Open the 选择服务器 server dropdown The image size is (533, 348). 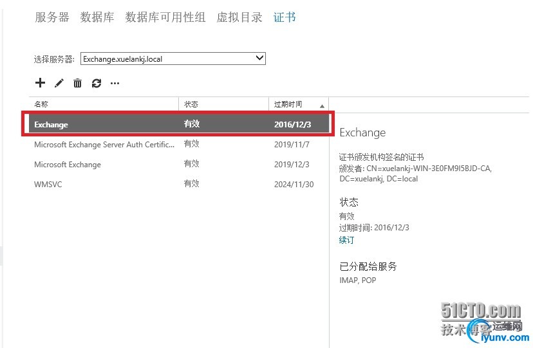pos(173,59)
